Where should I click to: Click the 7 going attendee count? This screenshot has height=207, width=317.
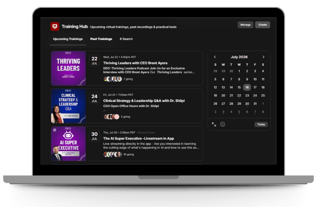pyautogui.click(x=128, y=79)
